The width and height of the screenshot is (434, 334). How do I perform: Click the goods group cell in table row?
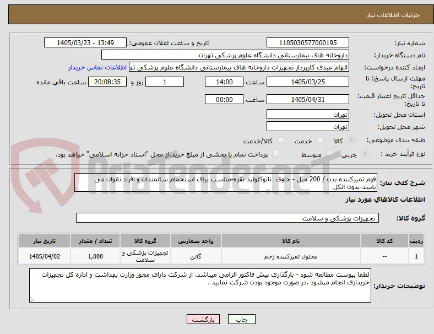[145, 256]
